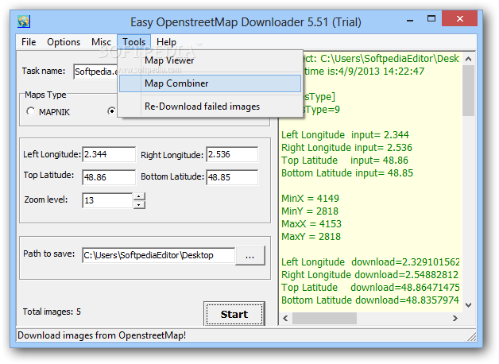Click the Start button
This screenshot has width=499, height=364.
[234, 314]
